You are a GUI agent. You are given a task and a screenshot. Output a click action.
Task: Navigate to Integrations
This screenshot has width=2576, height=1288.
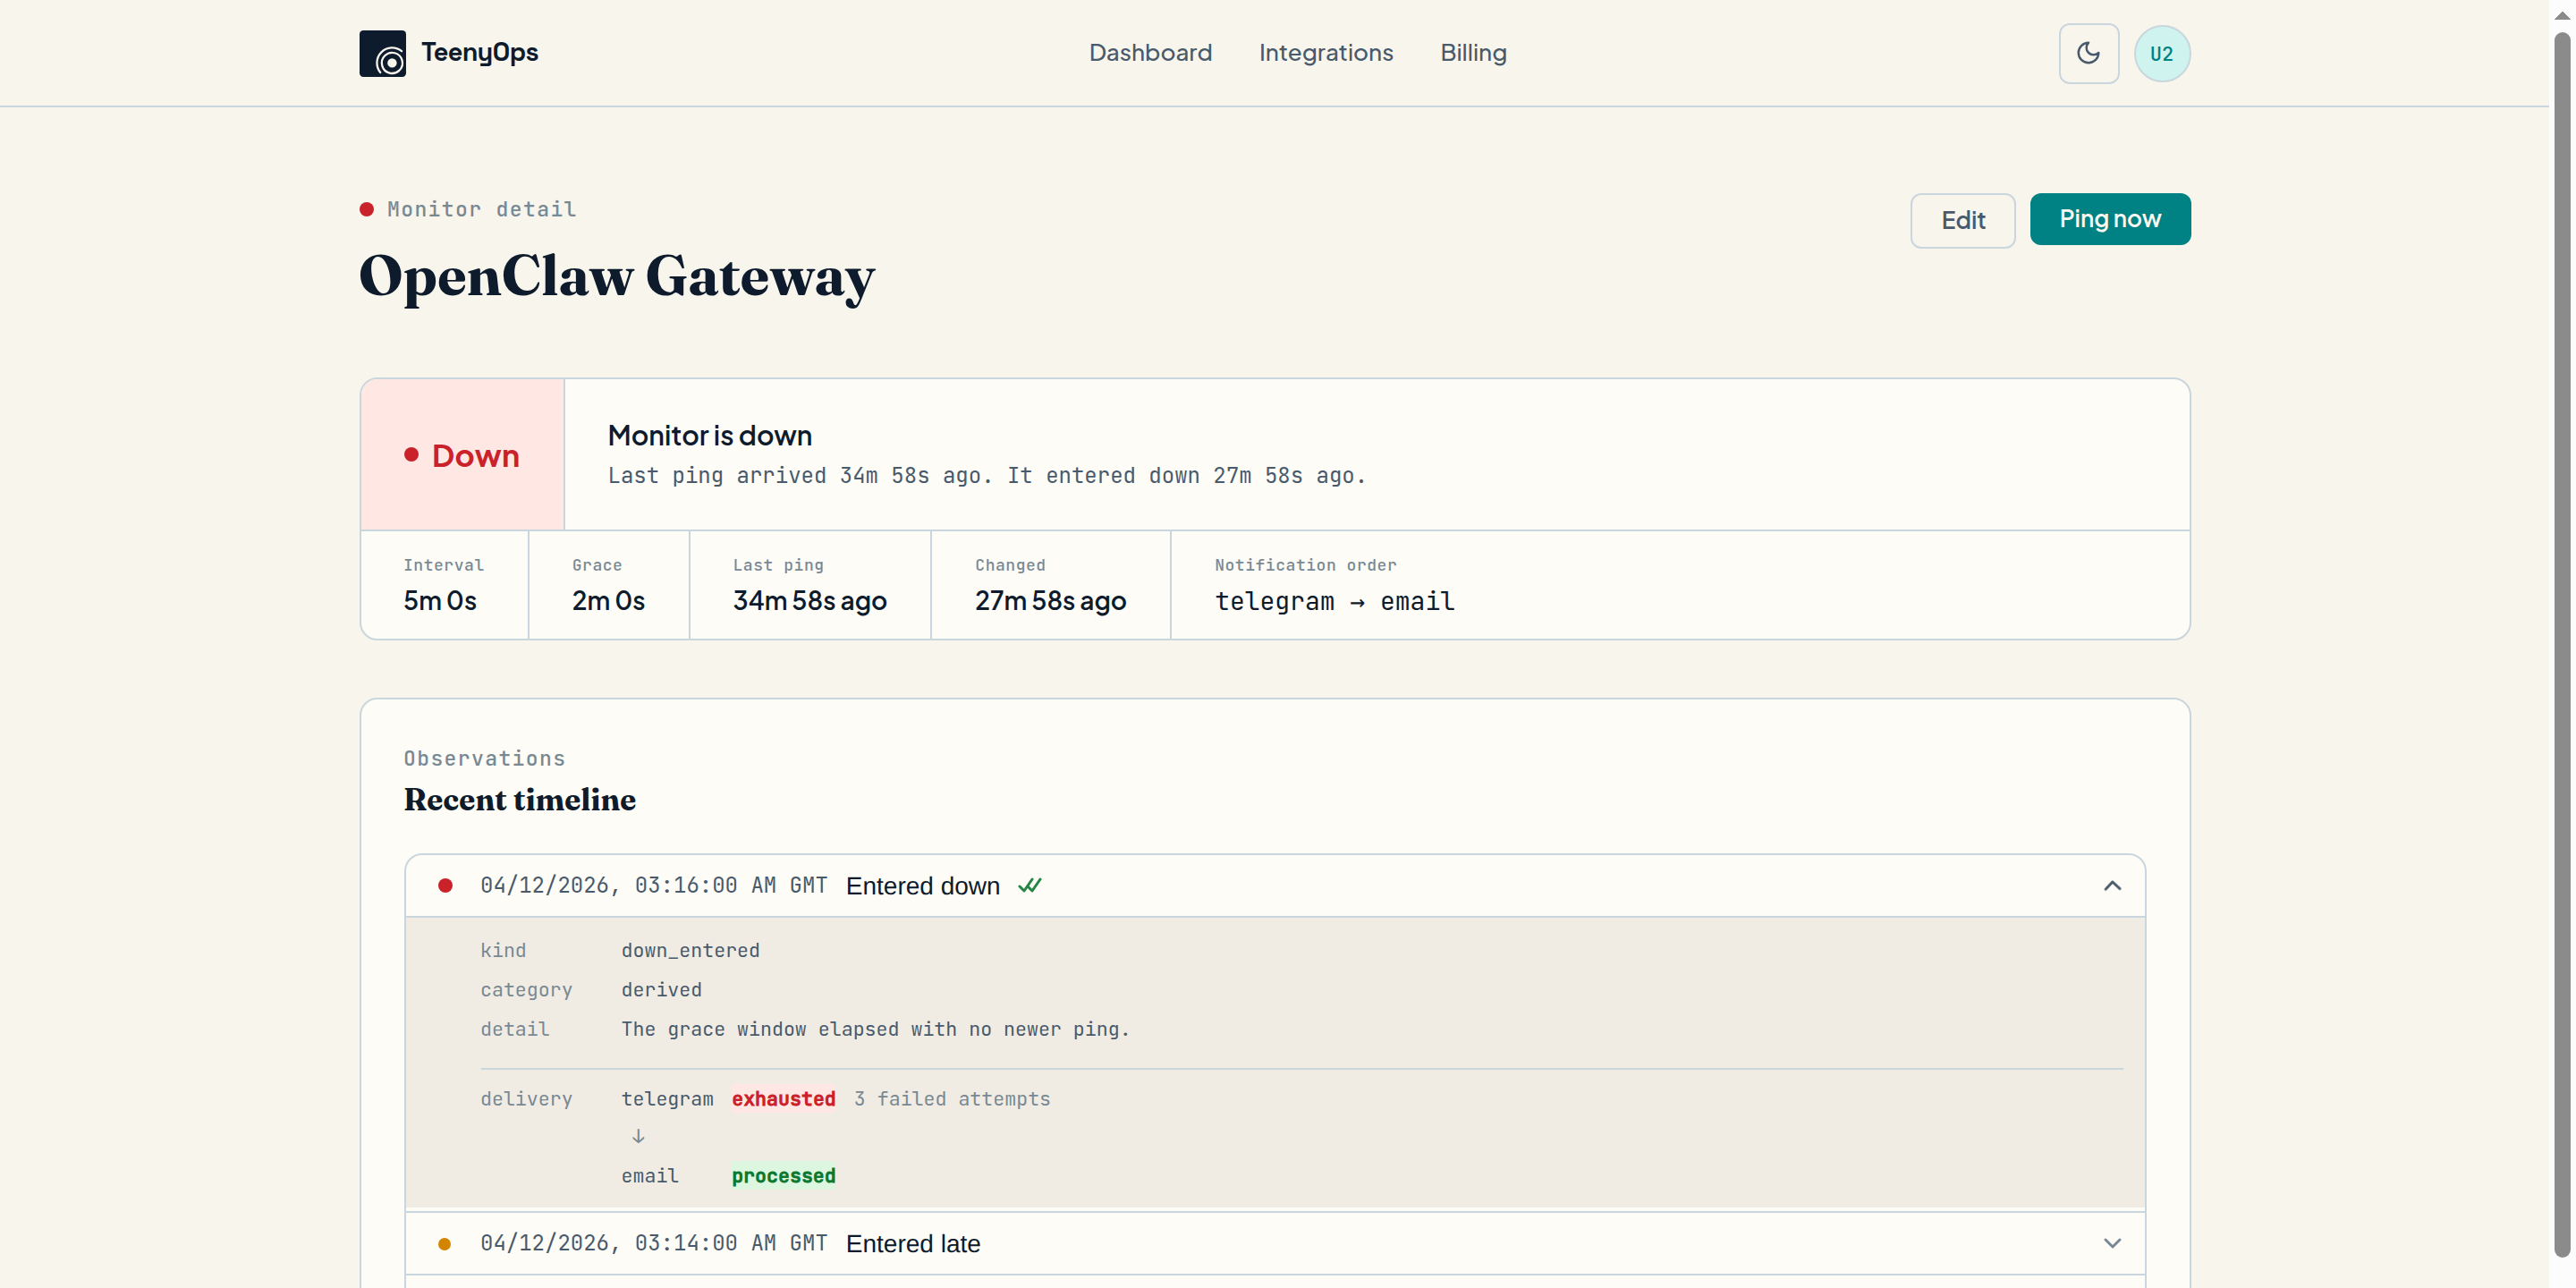click(1326, 53)
